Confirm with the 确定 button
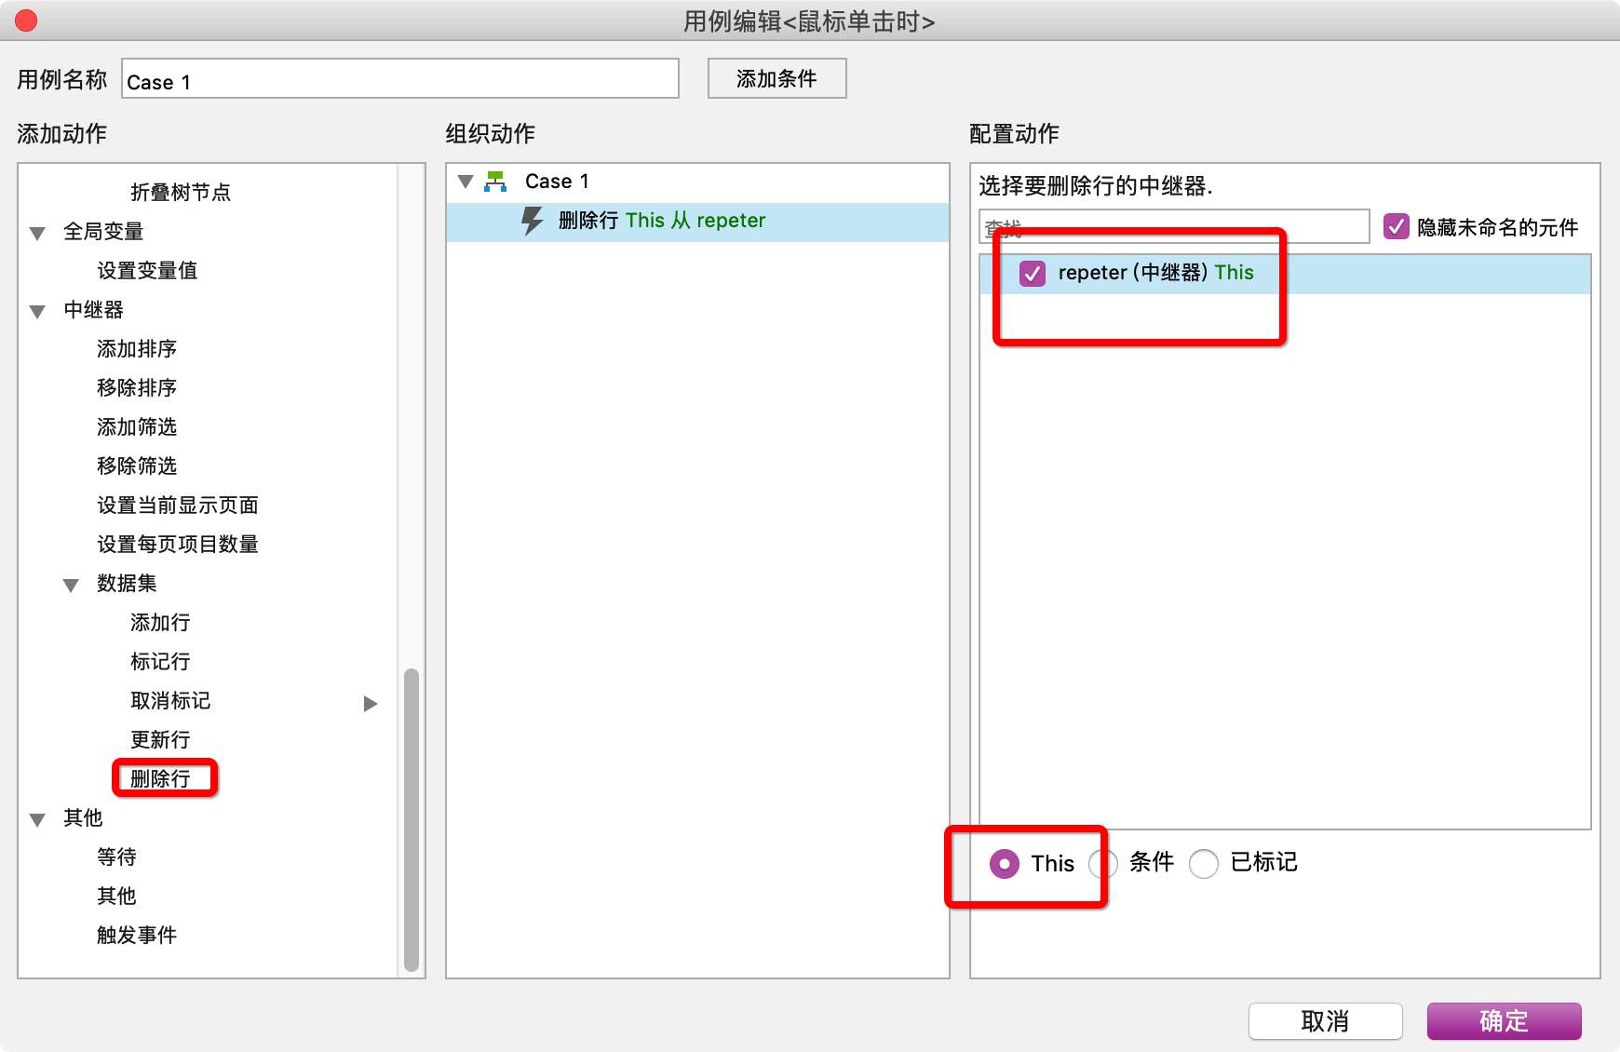The width and height of the screenshot is (1620, 1052). coord(1504,1021)
